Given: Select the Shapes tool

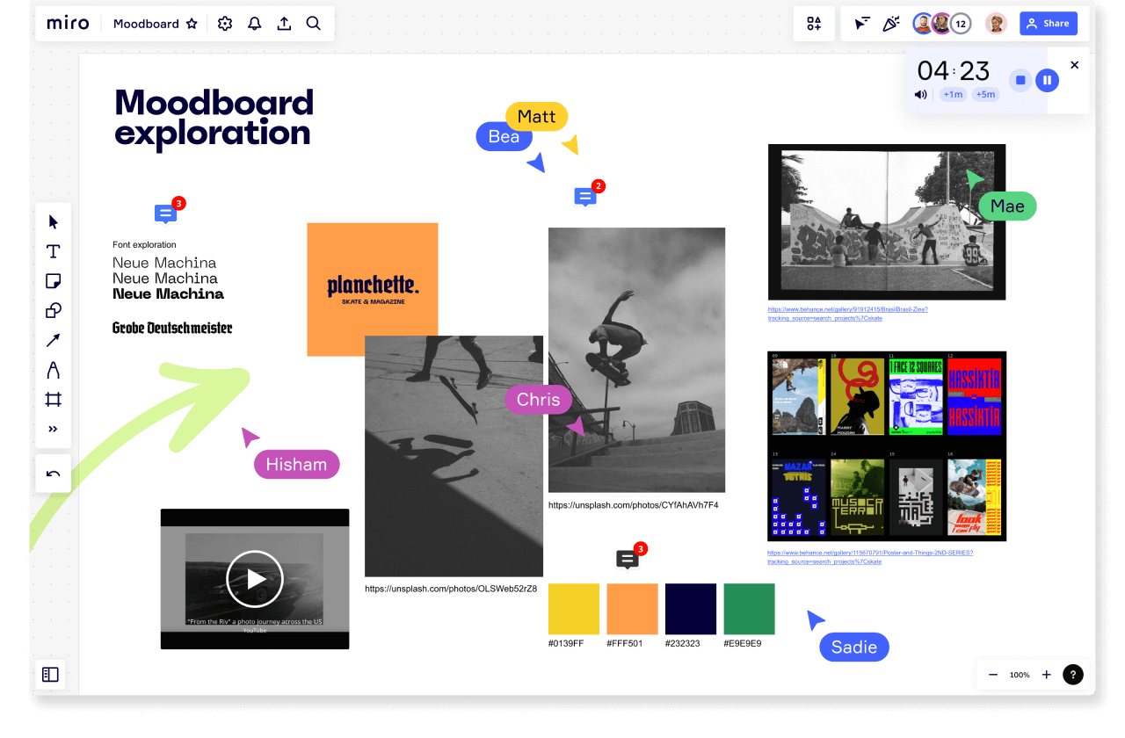Looking at the screenshot, I should click(53, 310).
